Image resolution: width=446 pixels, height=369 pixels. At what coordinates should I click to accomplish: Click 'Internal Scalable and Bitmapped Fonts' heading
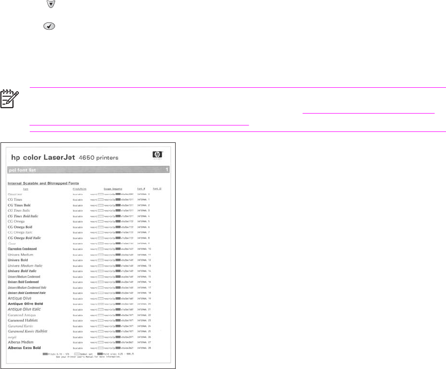point(43,184)
